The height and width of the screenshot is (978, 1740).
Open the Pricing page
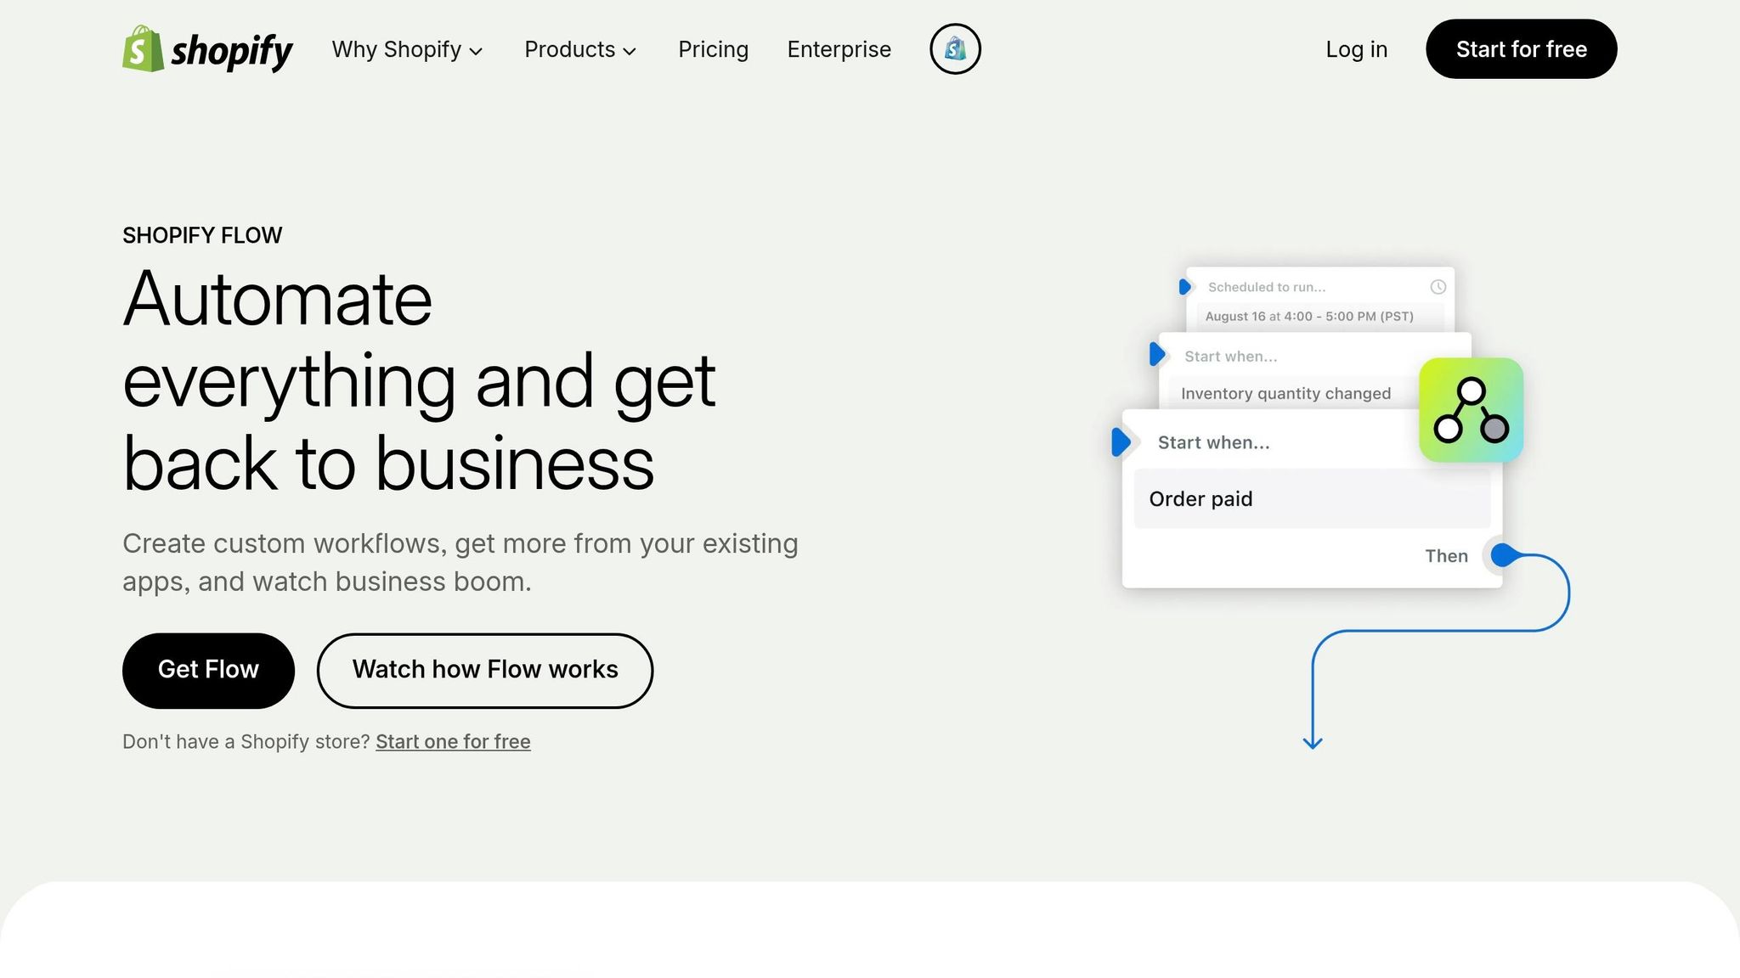713,49
